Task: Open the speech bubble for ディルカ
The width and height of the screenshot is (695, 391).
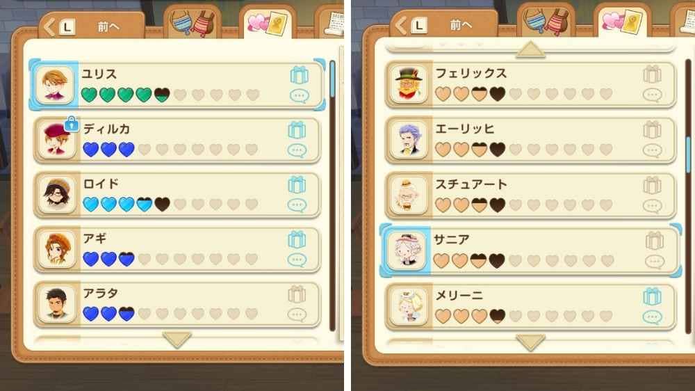Action: [297, 150]
